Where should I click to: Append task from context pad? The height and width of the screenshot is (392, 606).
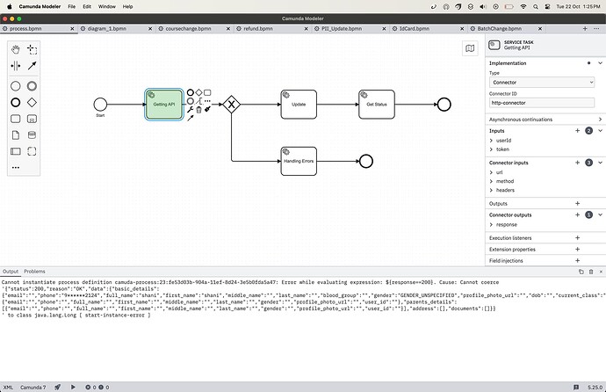point(207,92)
